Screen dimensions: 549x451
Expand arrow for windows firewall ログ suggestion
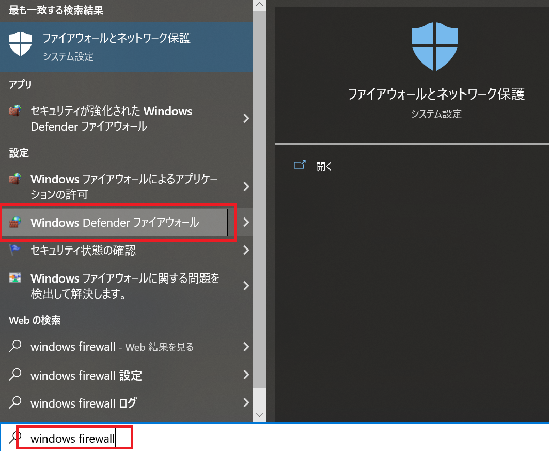tap(246, 402)
